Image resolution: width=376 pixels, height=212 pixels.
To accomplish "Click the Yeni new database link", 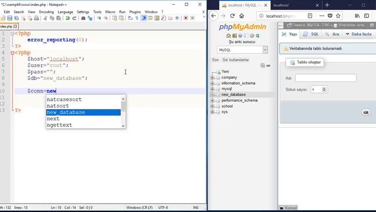I will point(225,72).
